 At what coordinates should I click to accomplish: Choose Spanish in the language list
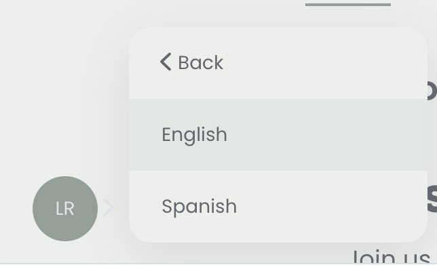278,207
